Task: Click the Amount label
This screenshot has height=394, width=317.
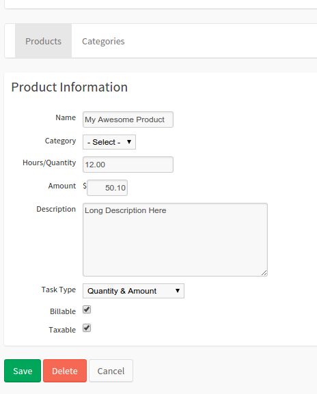Action: click(x=62, y=186)
